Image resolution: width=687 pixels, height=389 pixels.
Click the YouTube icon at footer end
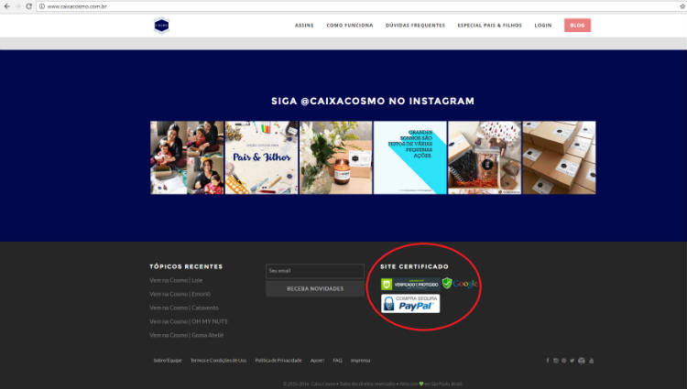tap(591, 361)
